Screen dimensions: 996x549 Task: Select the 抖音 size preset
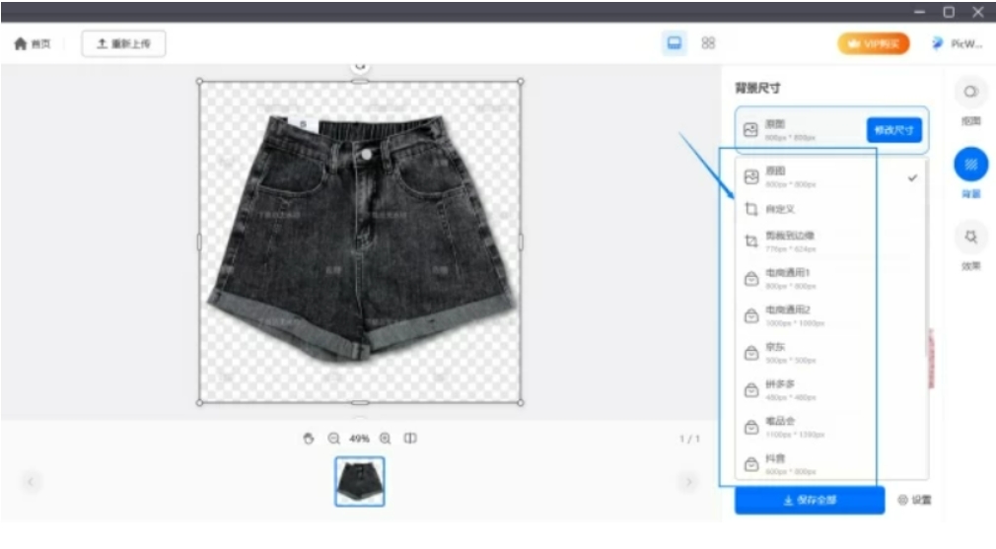pyautogui.click(x=831, y=464)
